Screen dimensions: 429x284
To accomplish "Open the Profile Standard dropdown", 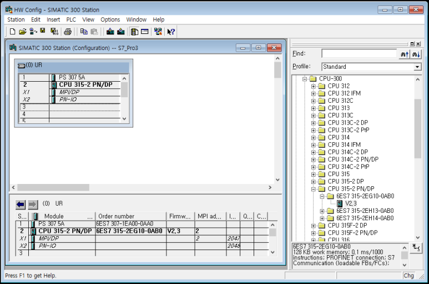I will [x=417, y=67].
